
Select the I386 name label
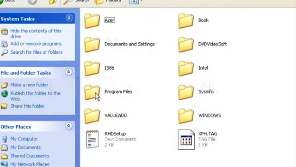tap(109, 68)
